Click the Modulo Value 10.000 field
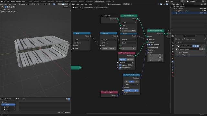The width and height of the screenshot is (207, 116). (x=109, y=48)
